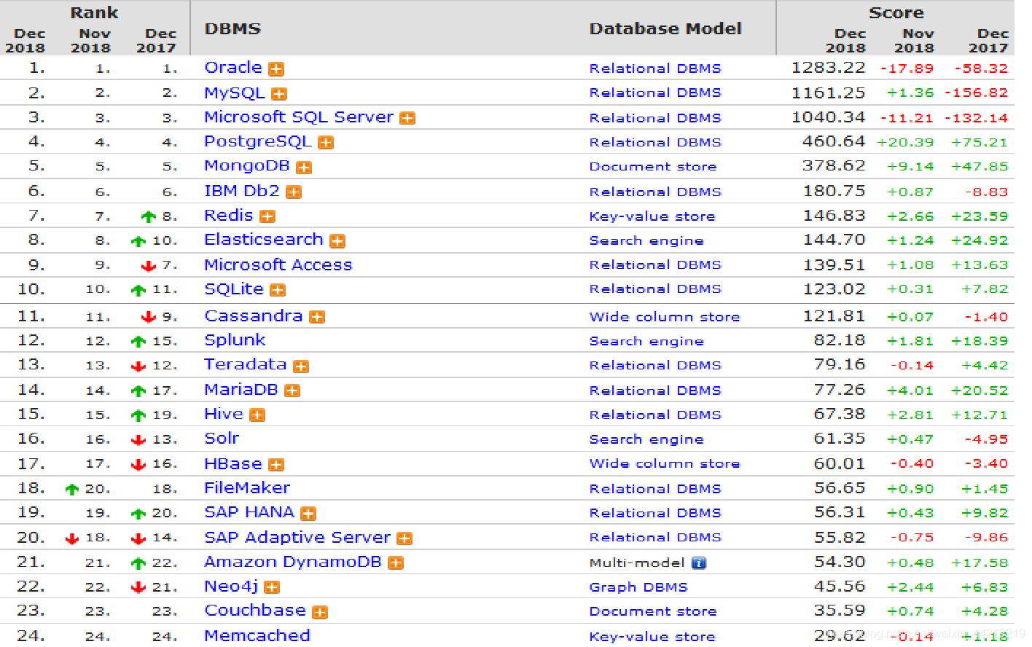
Task: Open the Solr link
Action: [x=222, y=438]
